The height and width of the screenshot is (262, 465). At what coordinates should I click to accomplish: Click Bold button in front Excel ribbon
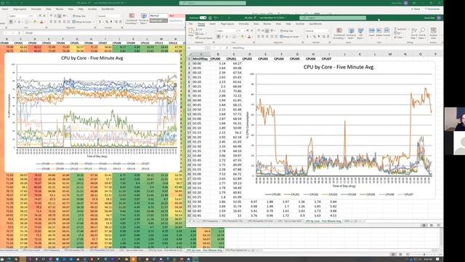click(x=219, y=36)
